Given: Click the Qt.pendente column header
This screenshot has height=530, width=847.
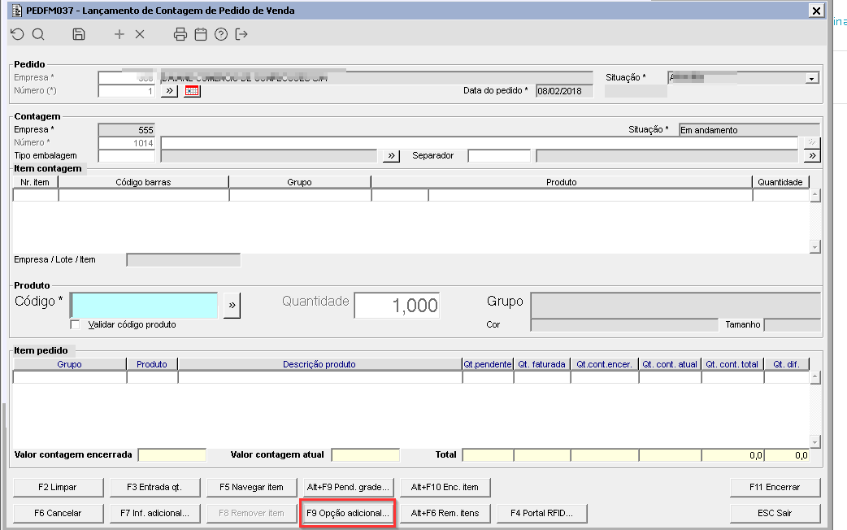Looking at the screenshot, I should (x=488, y=364).
